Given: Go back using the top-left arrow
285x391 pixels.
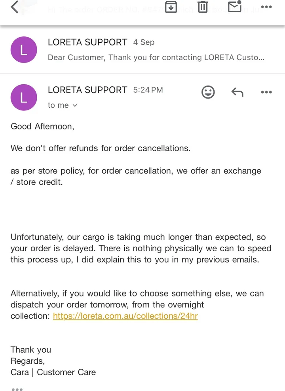Looking at the screenshot, I should tap(15, 7).
